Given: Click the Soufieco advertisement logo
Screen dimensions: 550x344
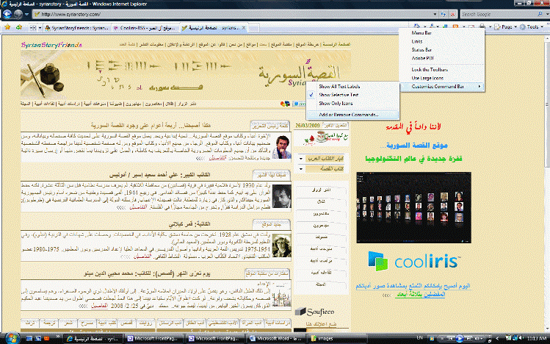Looking at the screenshot, I should pos(314,312).
